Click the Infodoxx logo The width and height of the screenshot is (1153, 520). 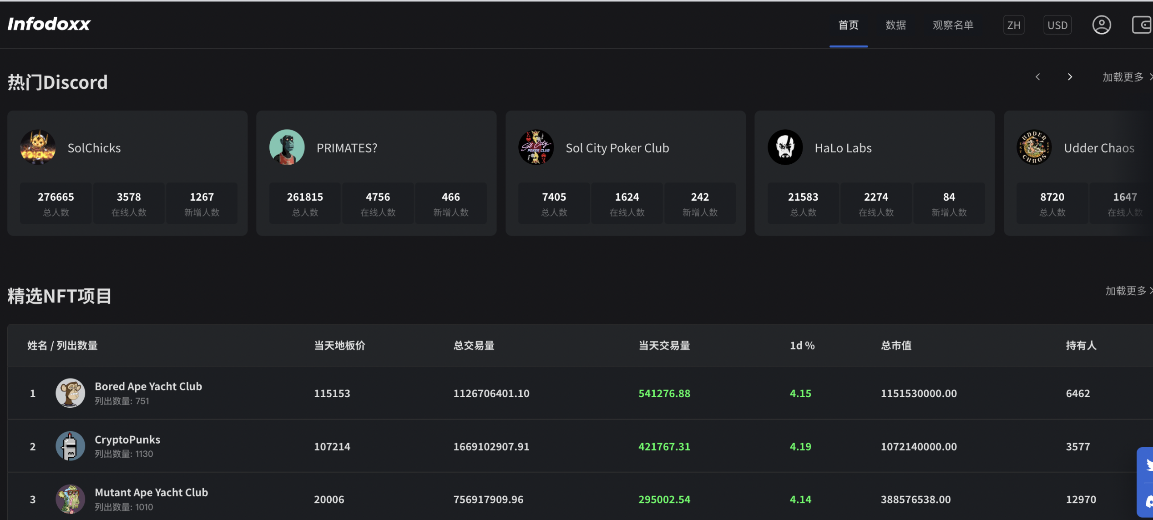pos(49,24)
